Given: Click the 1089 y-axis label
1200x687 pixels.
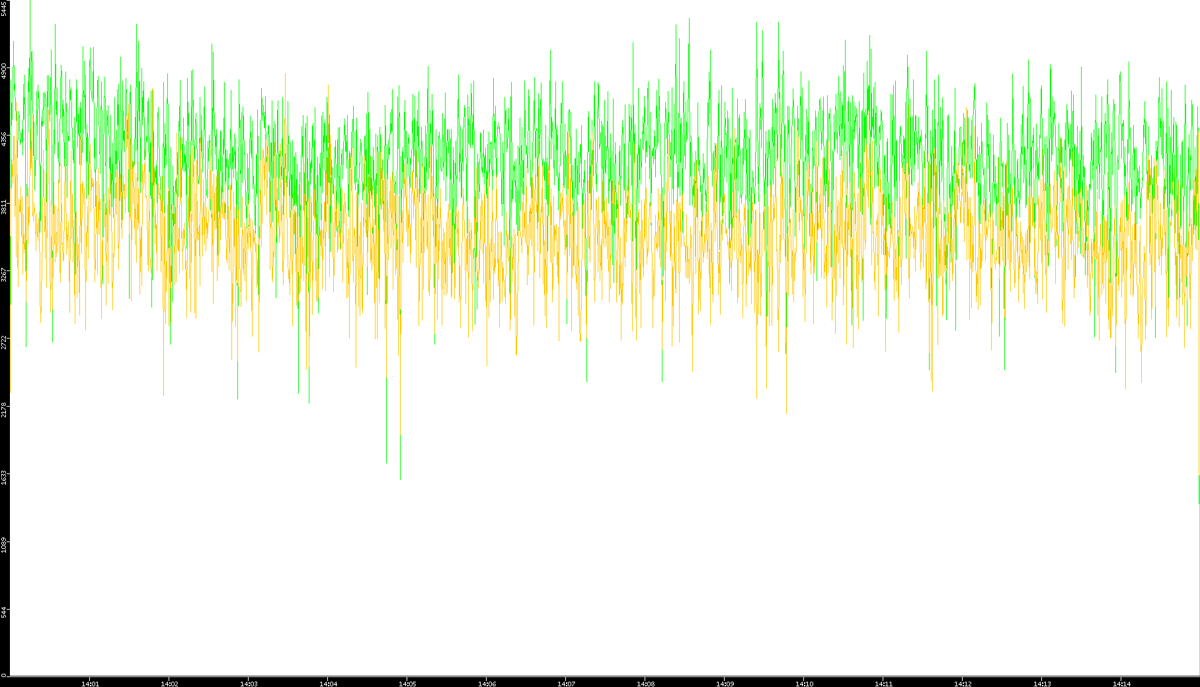Looking at the screenshot, I should 4,545.
